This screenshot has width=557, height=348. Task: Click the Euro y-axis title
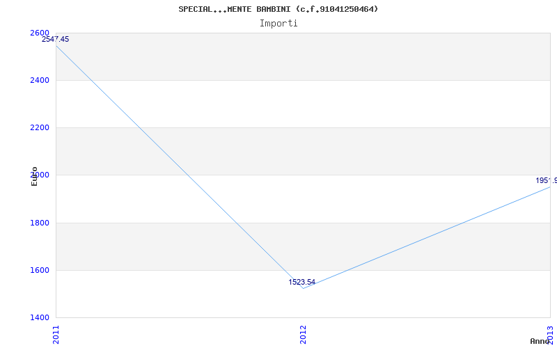pos(34,176)
